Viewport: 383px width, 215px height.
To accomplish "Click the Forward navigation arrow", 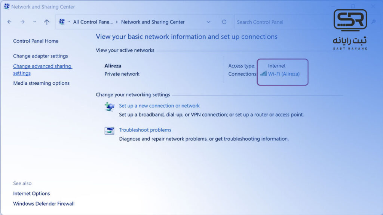I will [22, 22].
